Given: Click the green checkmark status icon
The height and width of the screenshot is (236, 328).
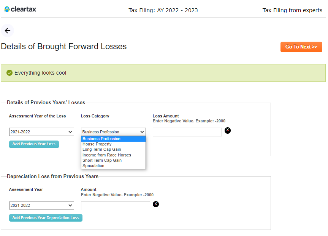Looking at the screenshot, I should 10,73.
